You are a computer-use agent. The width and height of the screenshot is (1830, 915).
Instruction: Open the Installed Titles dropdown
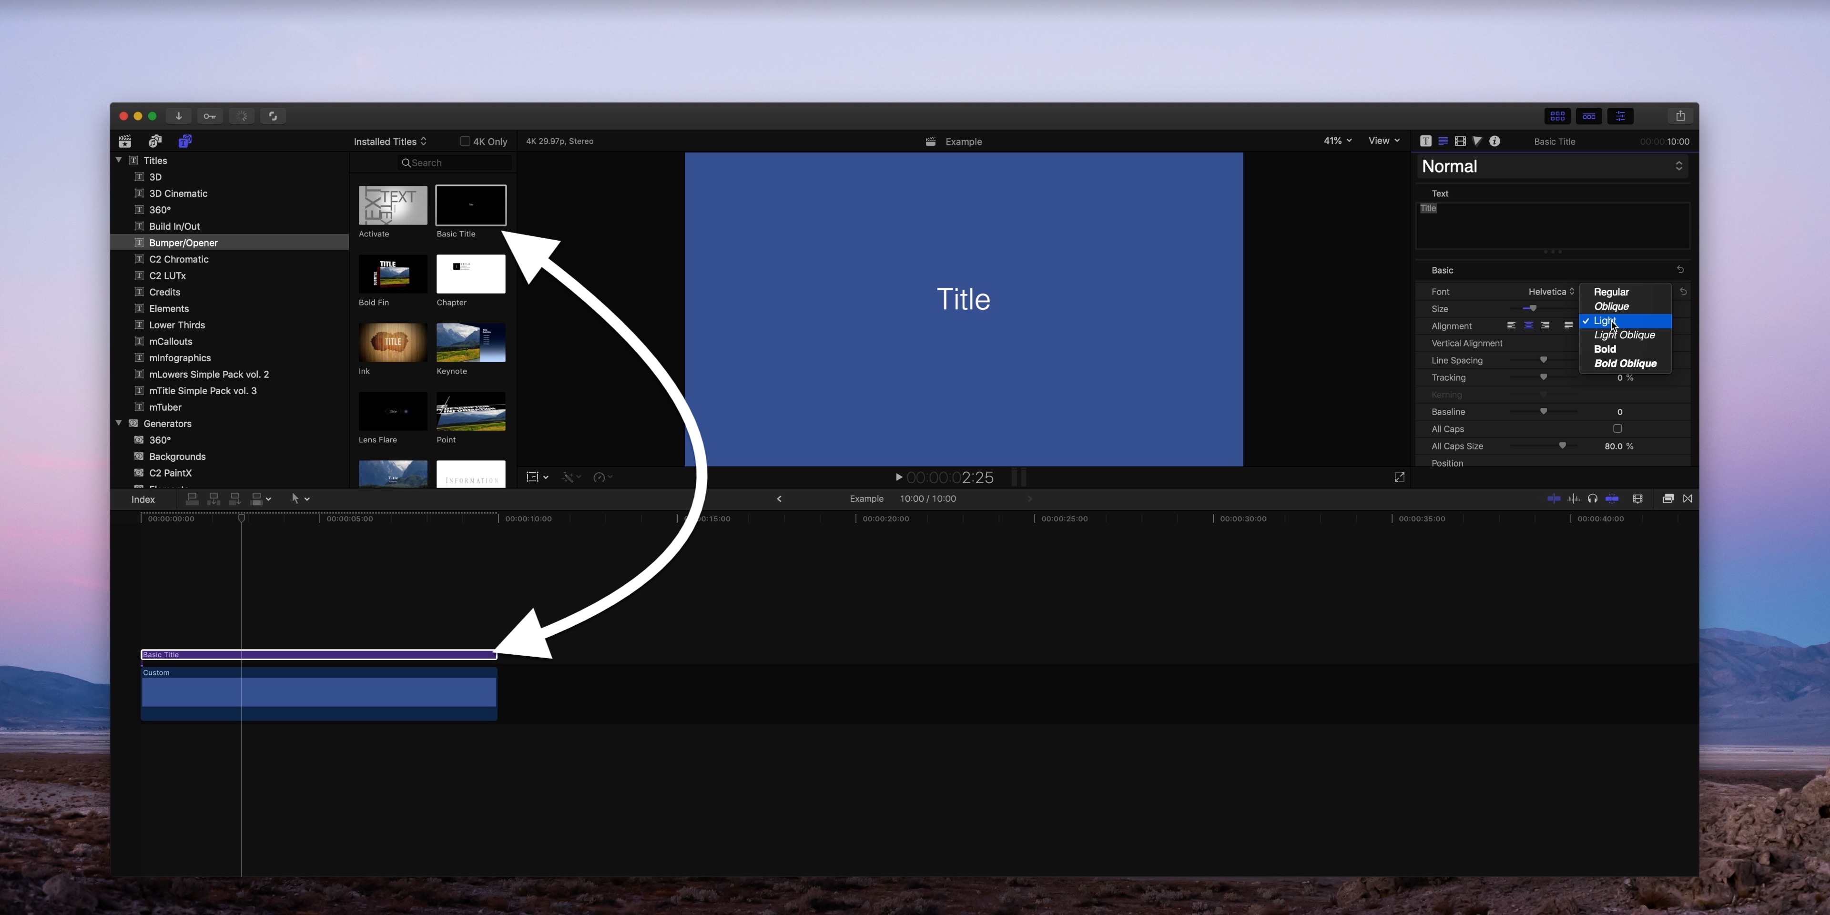(x=389, y=141)
